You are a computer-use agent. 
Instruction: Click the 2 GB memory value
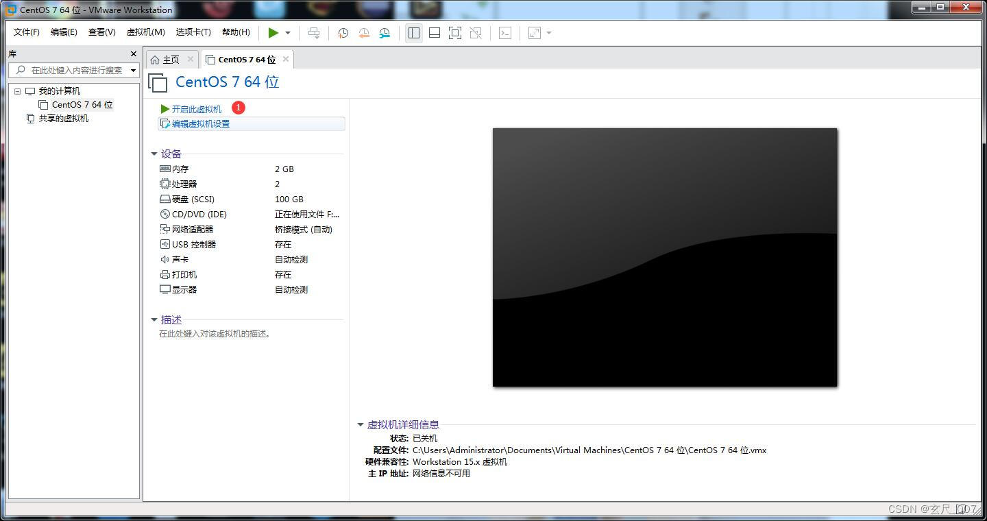(x=284, y=169)
